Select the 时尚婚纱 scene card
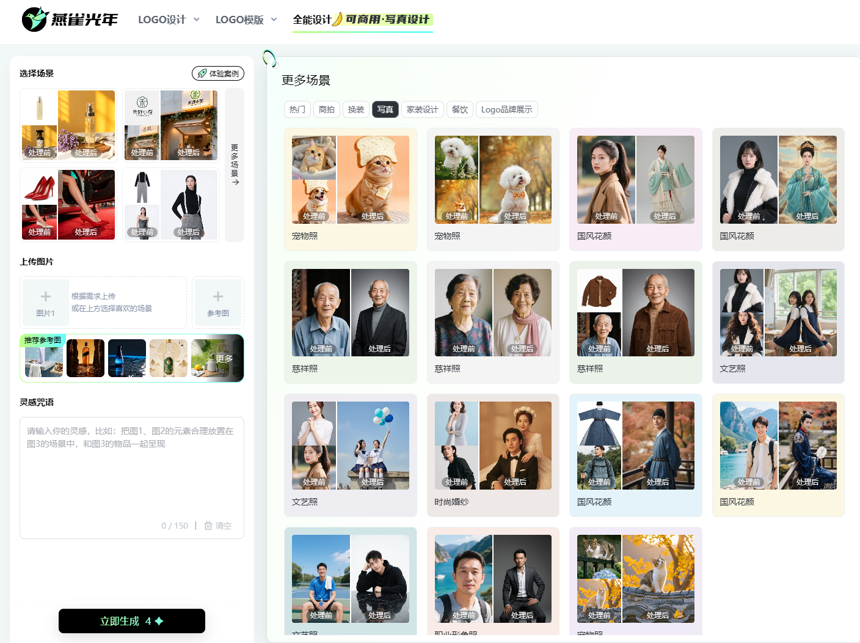 (493, 455)
